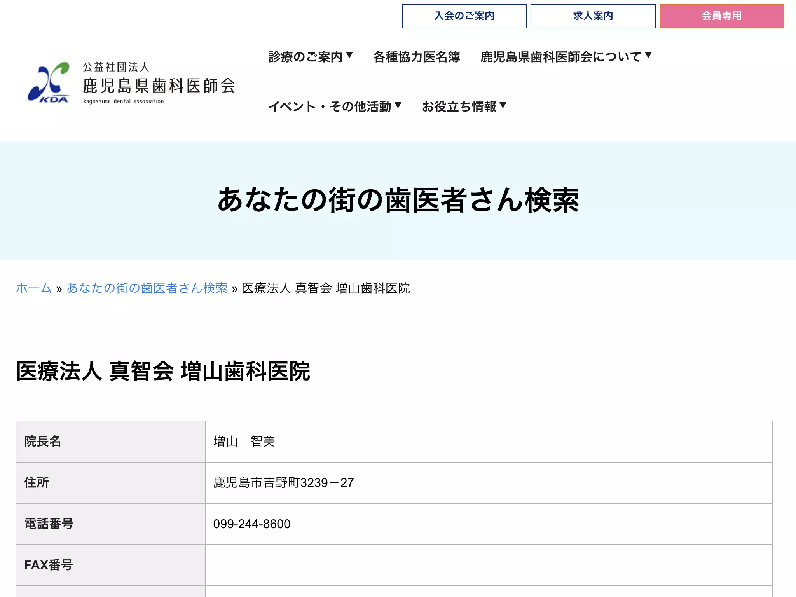796x597 pixels.
Task: Expand the お役立ち情報 dropdown
Action: click(464, 106)
